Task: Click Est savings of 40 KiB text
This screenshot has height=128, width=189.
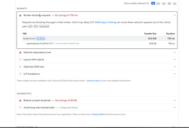Action: coord(66,100)
